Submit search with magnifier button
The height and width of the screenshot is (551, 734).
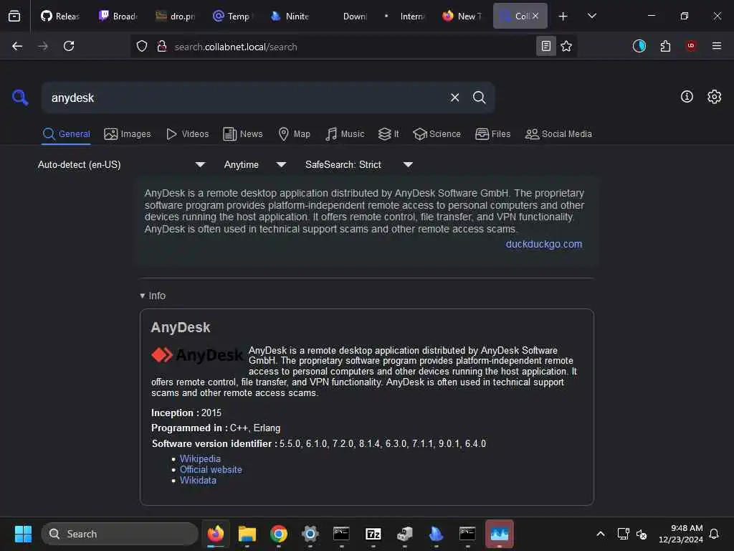(479, 98)
